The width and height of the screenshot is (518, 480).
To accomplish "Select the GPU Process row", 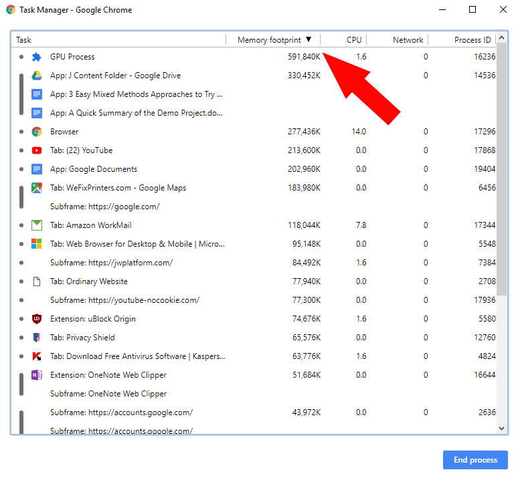I will [x=254, y=57].
